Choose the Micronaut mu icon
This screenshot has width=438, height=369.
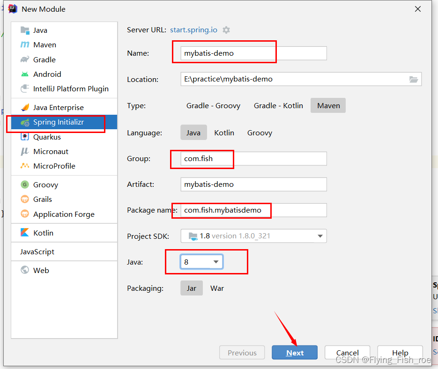point(25,151)
